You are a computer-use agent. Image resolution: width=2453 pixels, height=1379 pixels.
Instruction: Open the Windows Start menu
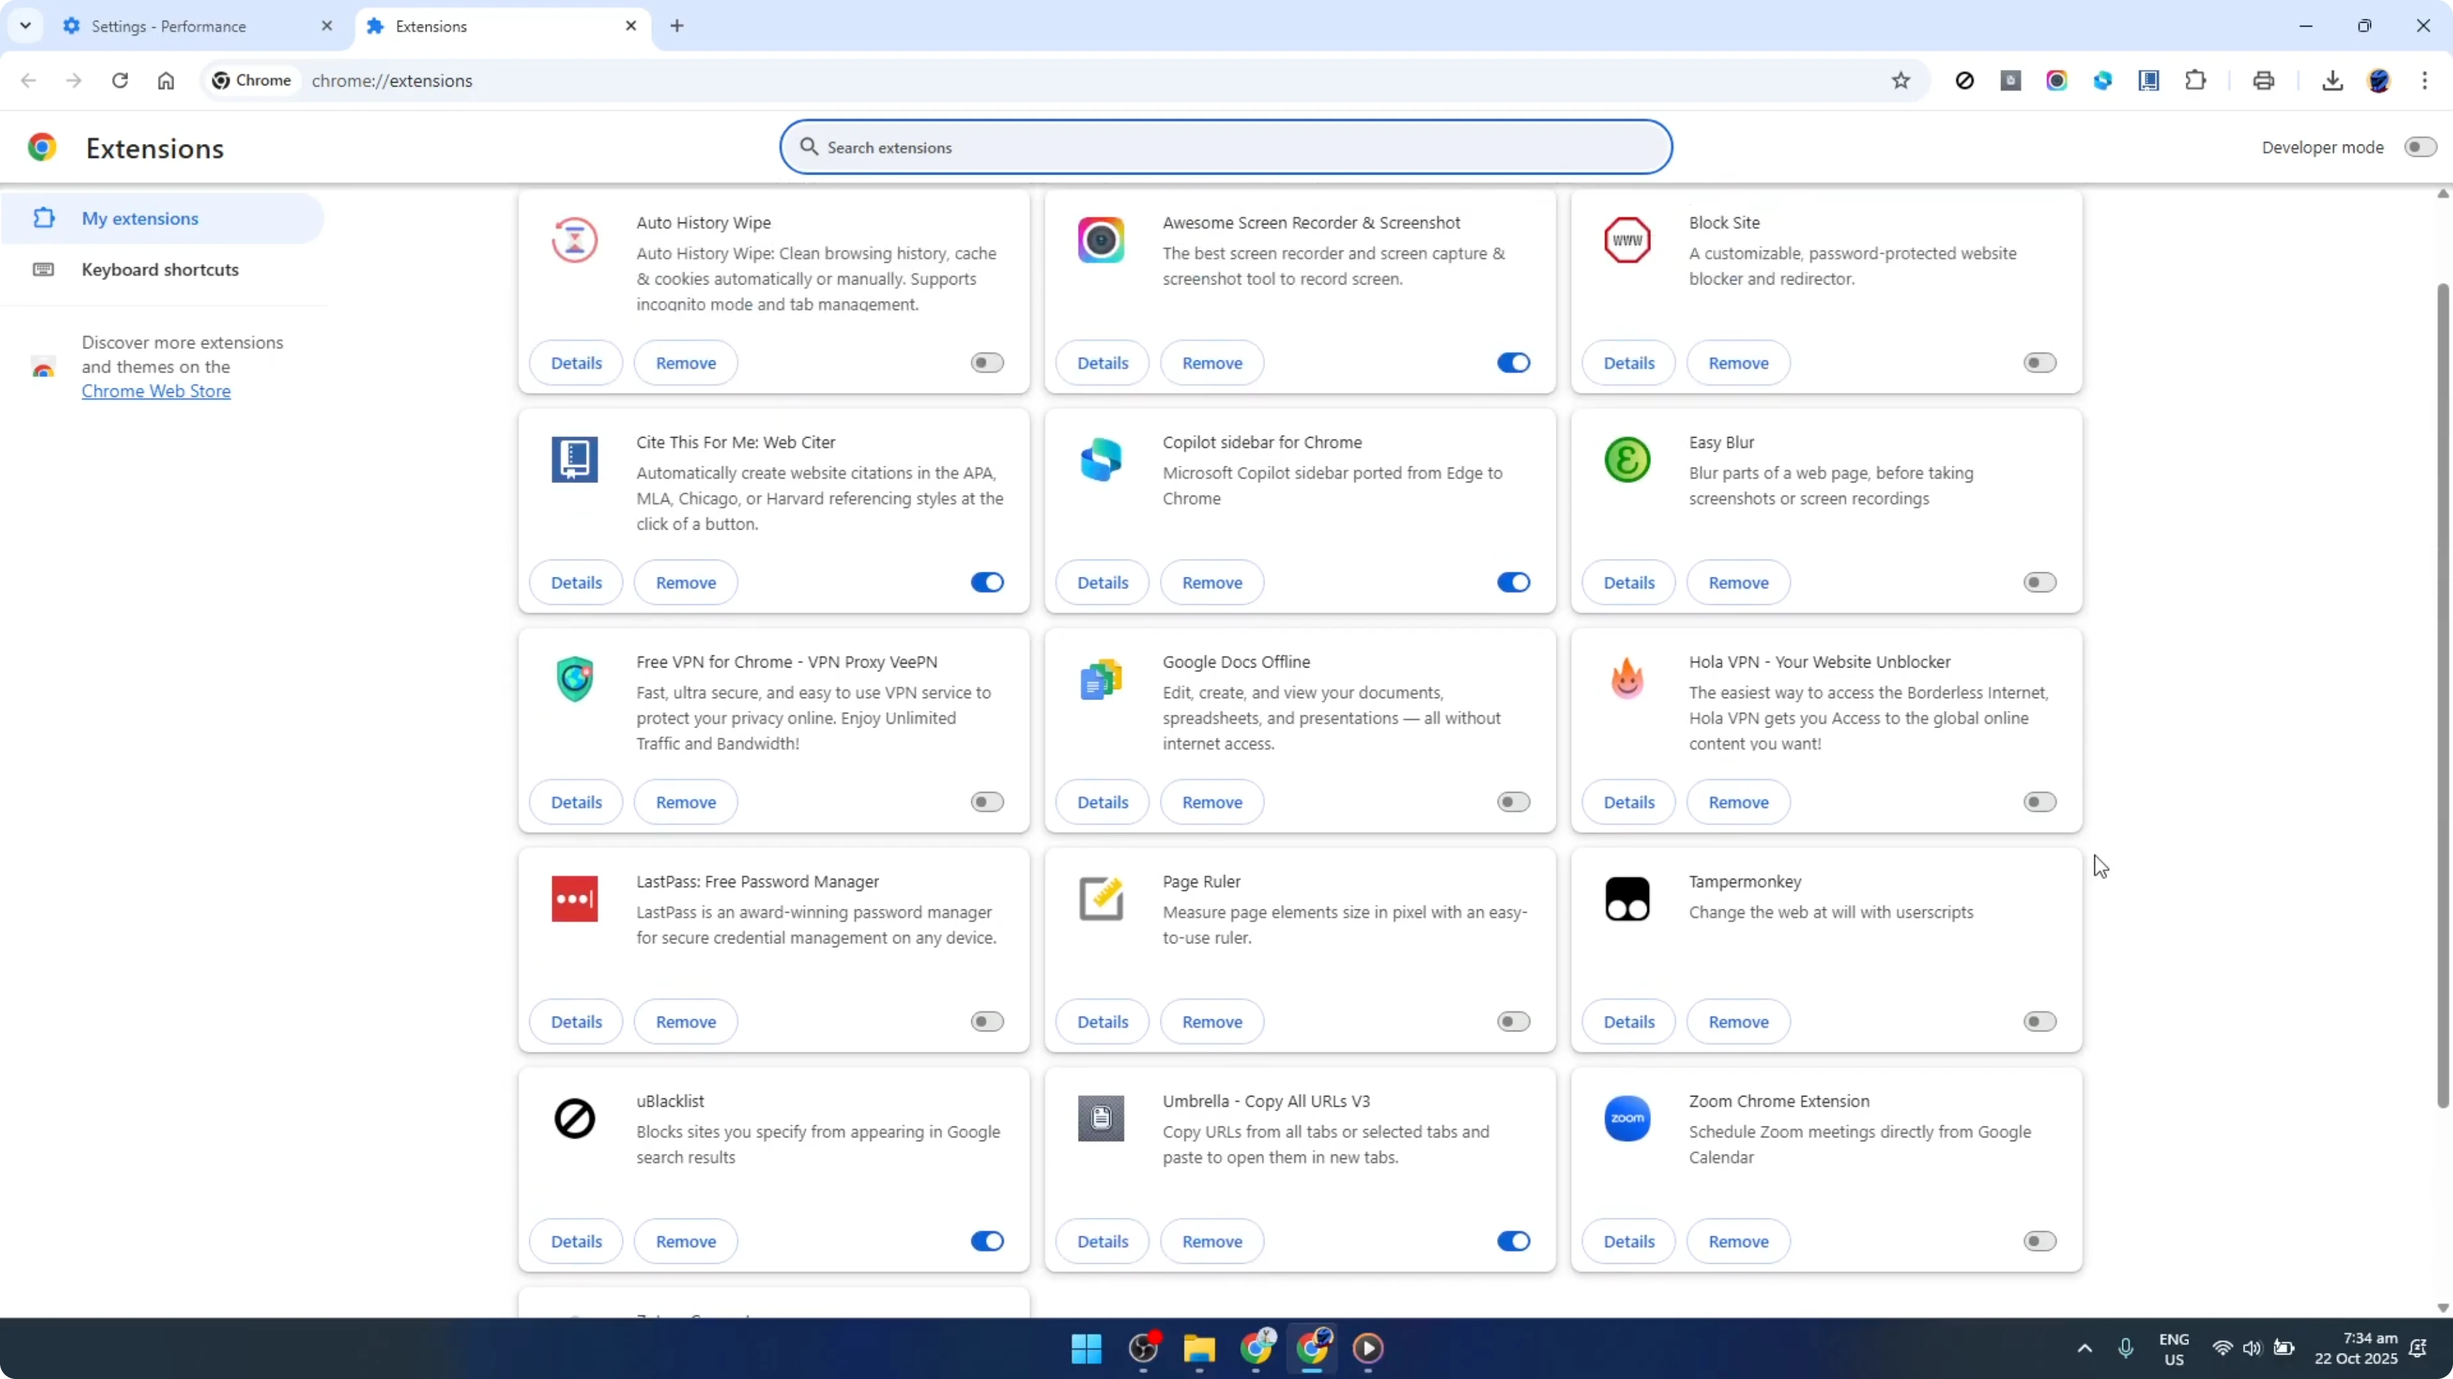[1087, 1348]
